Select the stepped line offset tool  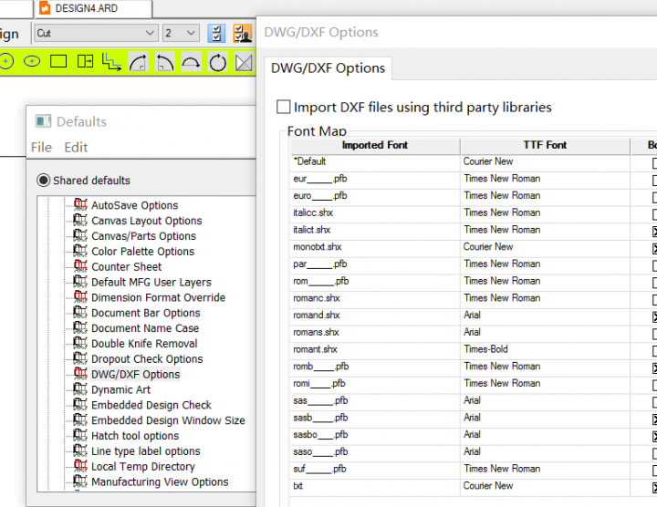(111, 62)
